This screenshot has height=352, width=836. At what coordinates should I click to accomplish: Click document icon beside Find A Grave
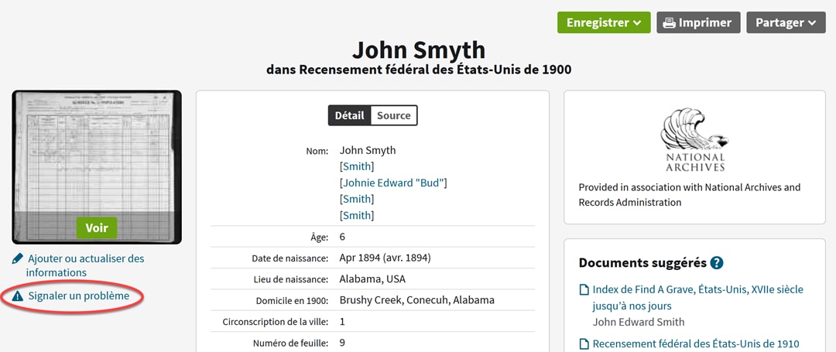tap(584, 290)
